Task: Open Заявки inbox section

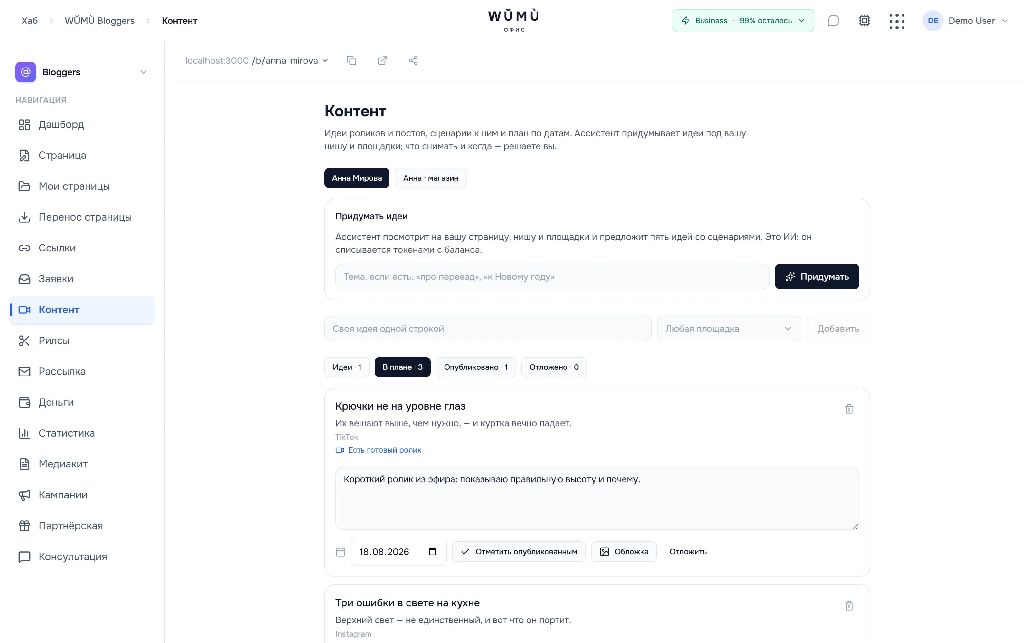Action: pos(82,278)
